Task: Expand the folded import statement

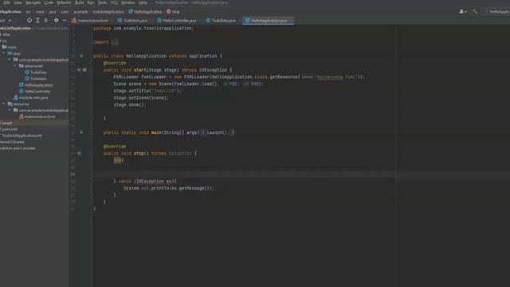Action: [115, 42]
